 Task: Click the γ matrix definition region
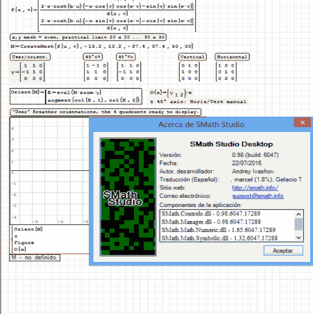pos(27,72)
